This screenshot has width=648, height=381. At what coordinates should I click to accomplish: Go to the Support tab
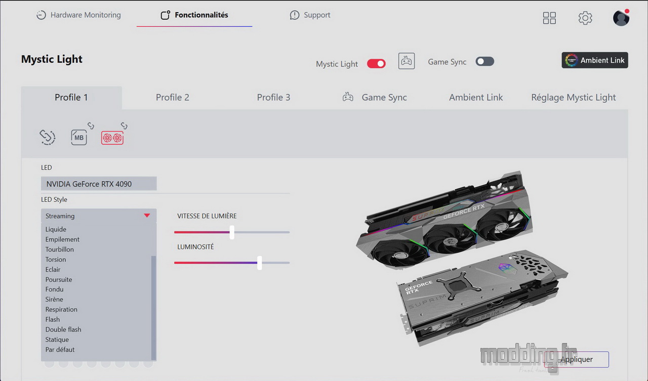point(310,15)
